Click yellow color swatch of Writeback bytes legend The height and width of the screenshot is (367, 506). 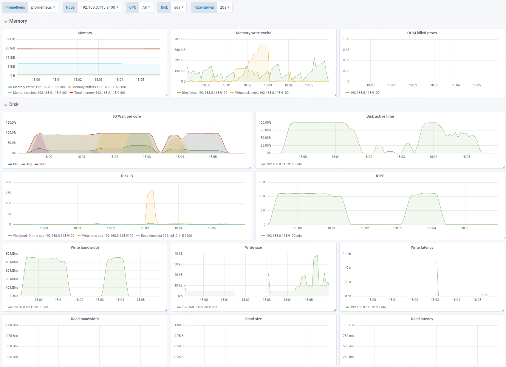(x=232, y=93)
